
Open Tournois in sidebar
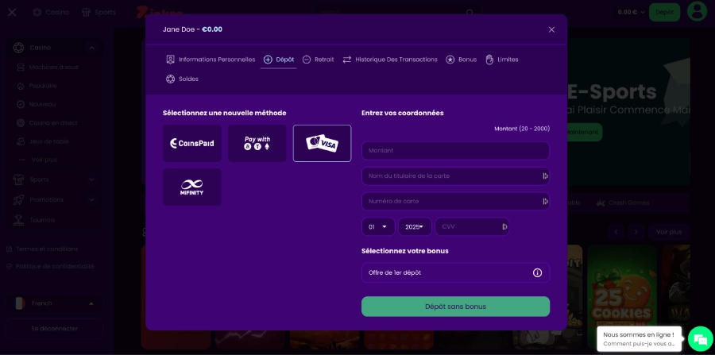(35, 220)
